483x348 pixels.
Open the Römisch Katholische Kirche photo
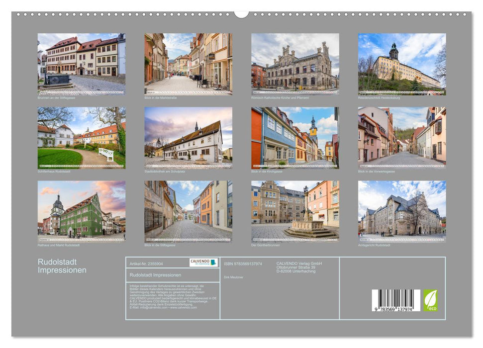(x=295, y=64)
